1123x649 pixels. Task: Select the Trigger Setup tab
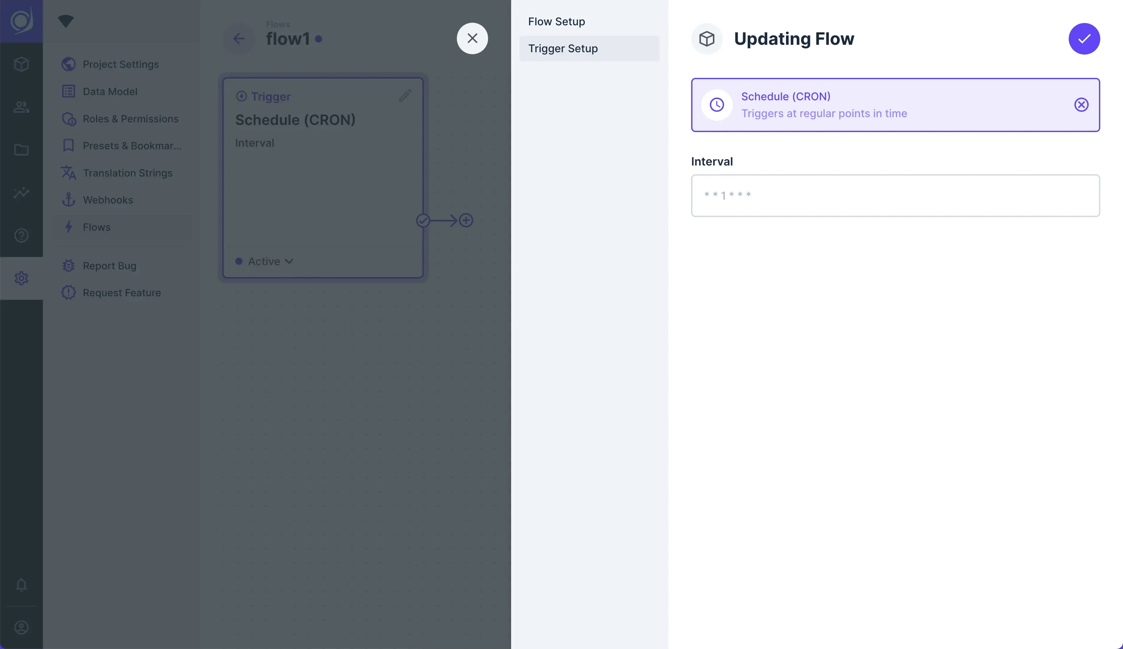click(563, 49)
